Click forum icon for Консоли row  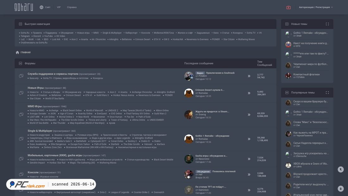(x=21, y=174)
